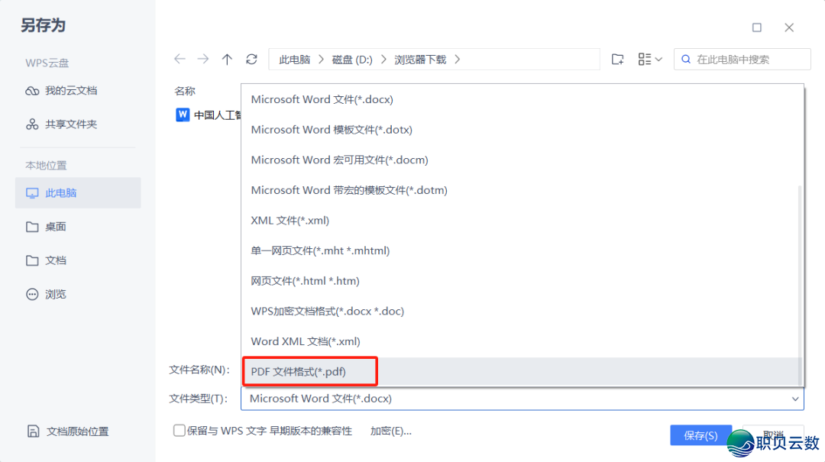Choose Word XML 文档(*.xml)
The width and height of the screenshot is (825, 462).
pyautogui.click(x=521, y=341)
